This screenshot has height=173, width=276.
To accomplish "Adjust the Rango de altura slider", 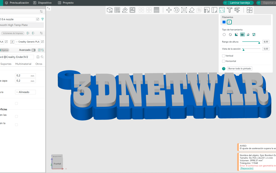I will (251, 42).
